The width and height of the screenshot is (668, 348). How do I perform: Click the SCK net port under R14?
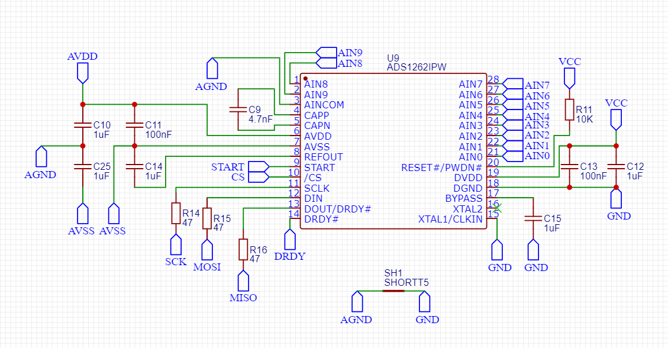click(x=176, y=244)
